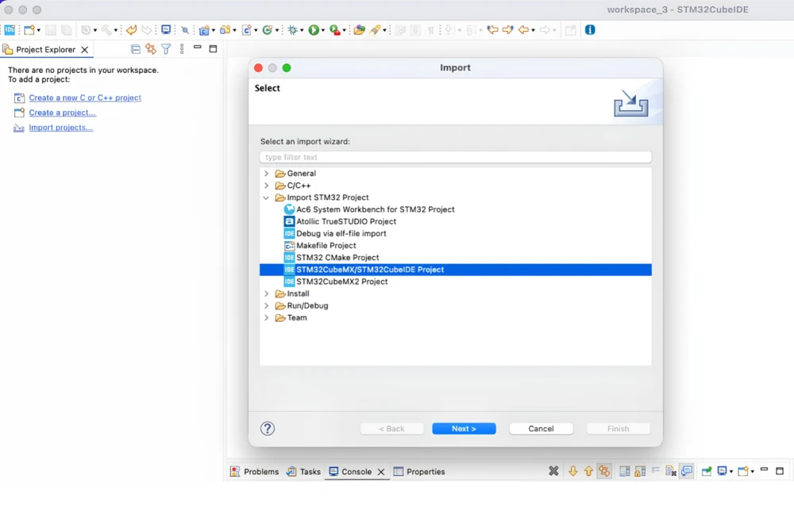Screen dimensions: 794x529
Task: Expand the C/C++ import category
Action: pyautogui.click(x=266, y=186)
